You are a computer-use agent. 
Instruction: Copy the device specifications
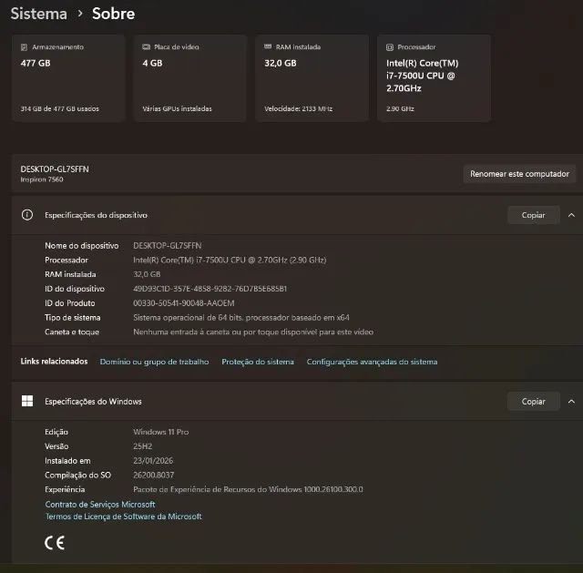point(533,215)
